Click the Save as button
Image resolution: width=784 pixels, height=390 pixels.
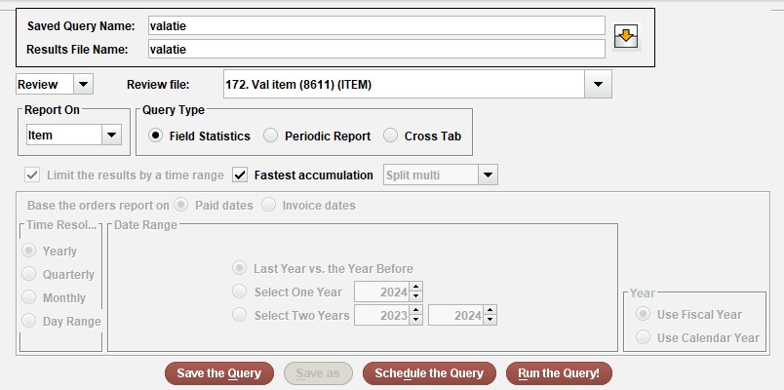[318, 373]
